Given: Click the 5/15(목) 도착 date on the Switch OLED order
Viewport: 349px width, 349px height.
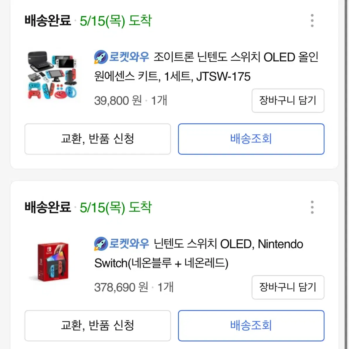Looking at the screenshot, I should (x=116, y=207).
